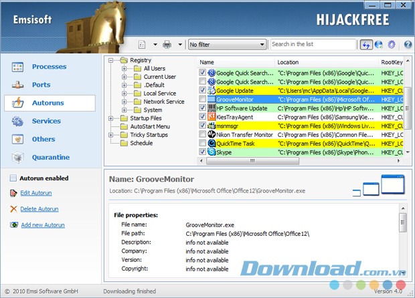415x298 pixels.
Task: Expand the Local Service tree node
Action: [124, 94]
